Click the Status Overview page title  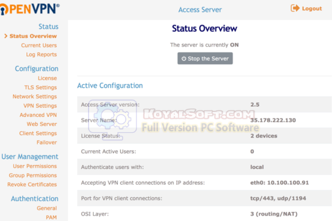pos(205,29)
